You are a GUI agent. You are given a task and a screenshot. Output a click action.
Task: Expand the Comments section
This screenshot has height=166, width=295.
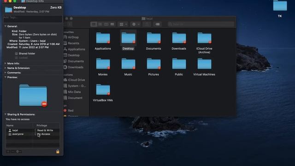pos(5,73)
